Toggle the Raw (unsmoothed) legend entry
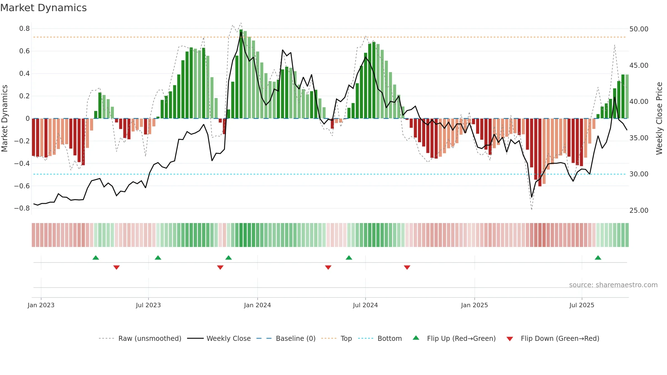667x375 pixels. coord(140,338)
